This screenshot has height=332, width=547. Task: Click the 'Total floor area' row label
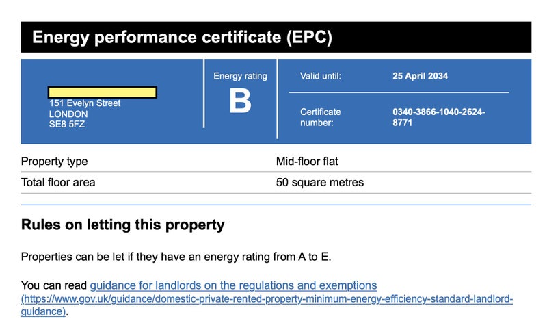(58, 182)
